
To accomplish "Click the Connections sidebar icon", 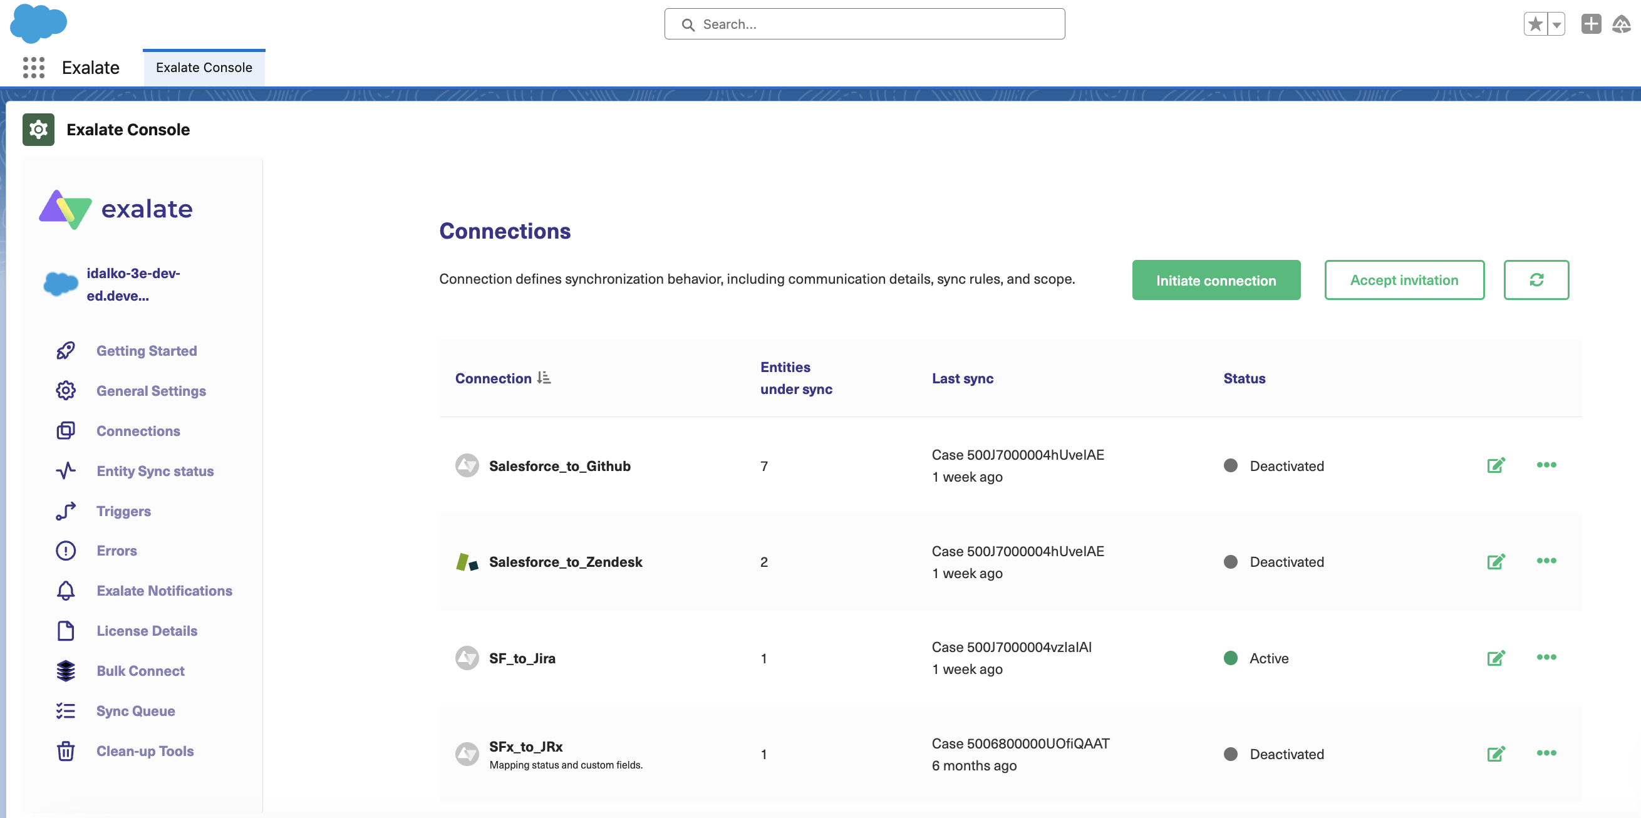I will [x=66, y=431].
